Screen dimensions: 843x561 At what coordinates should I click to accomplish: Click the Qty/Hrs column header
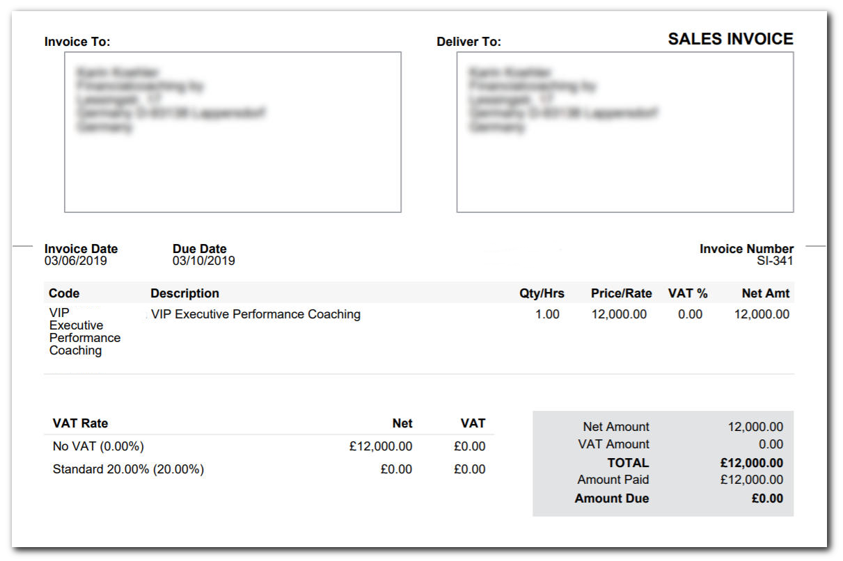pos(542,293)
